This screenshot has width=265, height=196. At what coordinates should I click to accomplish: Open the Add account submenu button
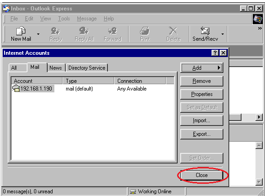[202, 68]
